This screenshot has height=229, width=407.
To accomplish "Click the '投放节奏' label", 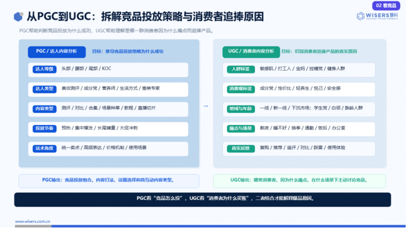I will point(44,128).
